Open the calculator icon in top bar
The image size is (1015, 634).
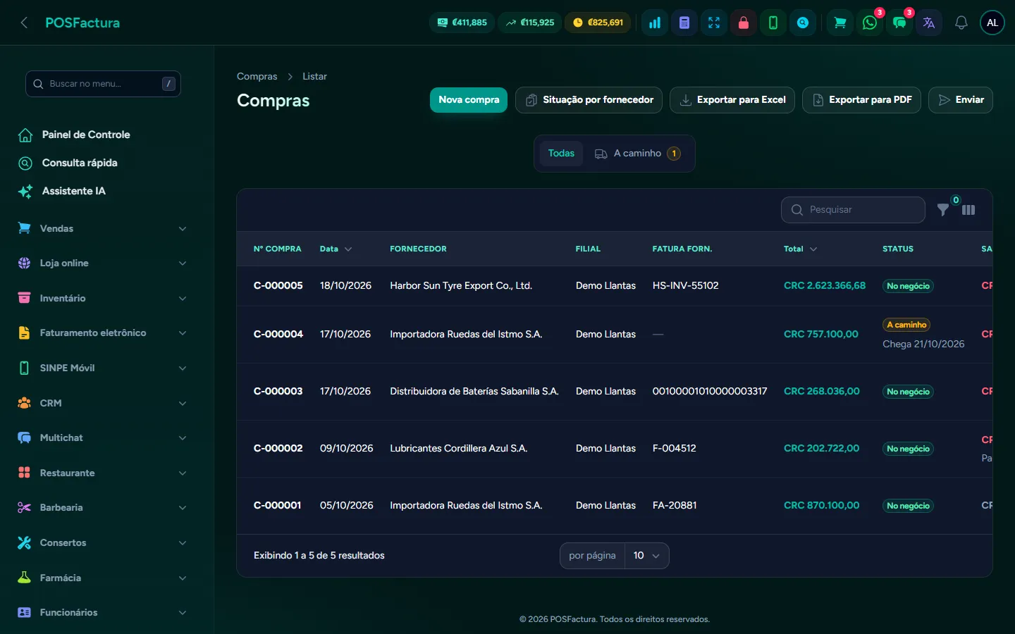(684, 23)
